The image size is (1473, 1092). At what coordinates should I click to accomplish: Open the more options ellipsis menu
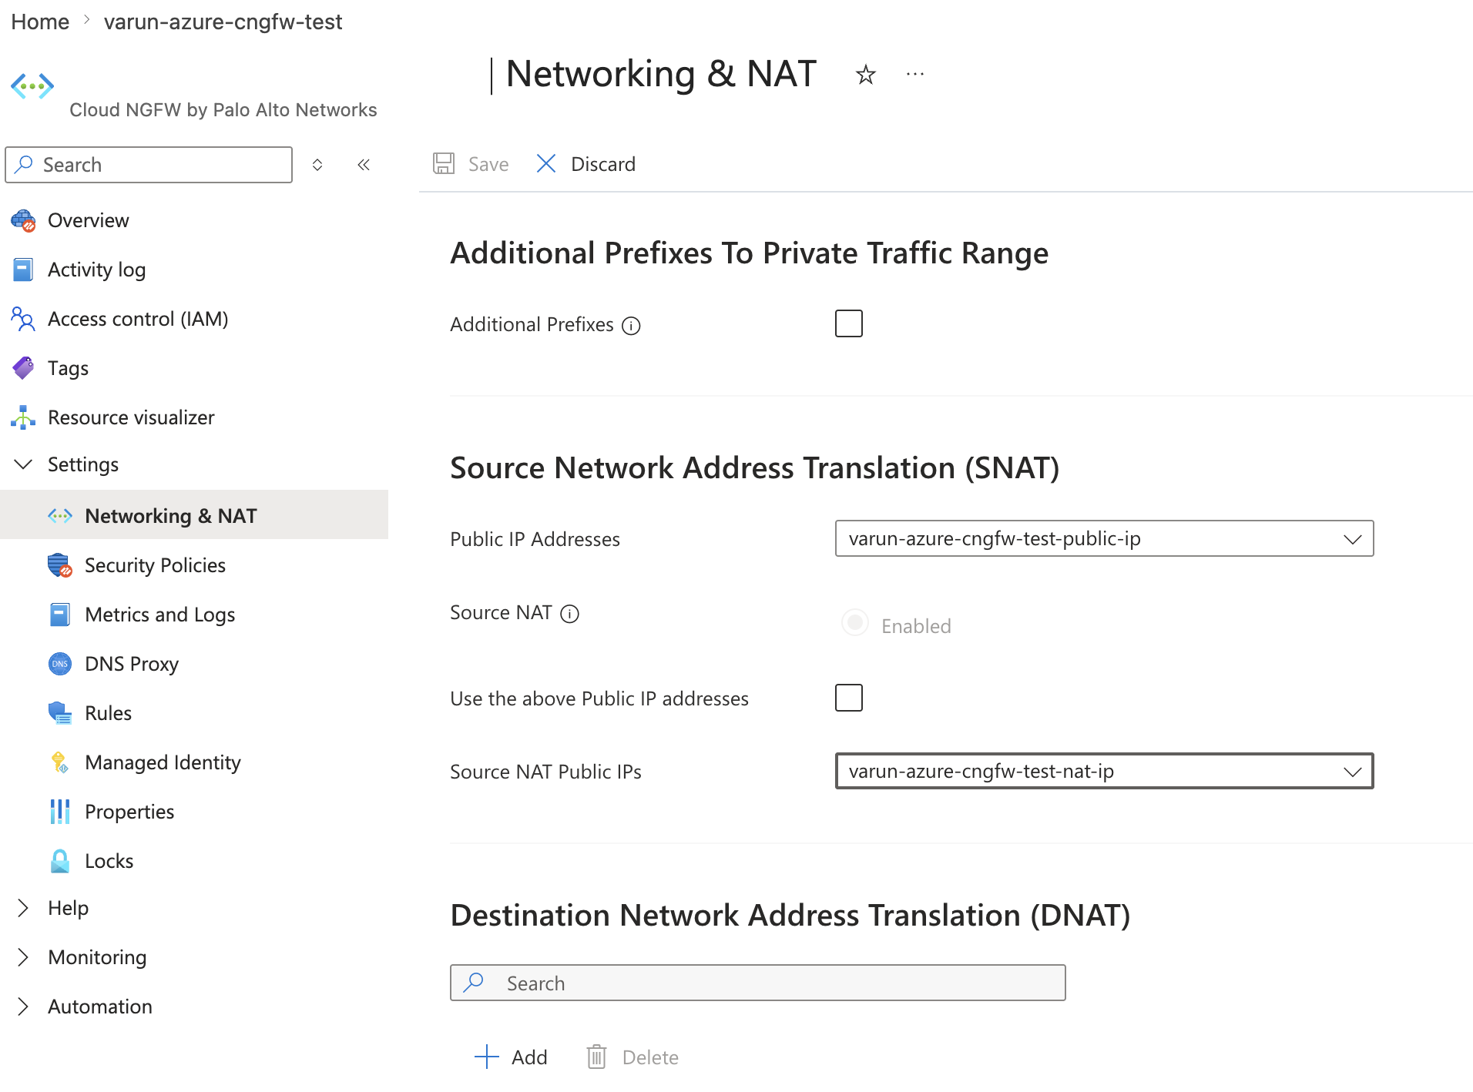914,75
